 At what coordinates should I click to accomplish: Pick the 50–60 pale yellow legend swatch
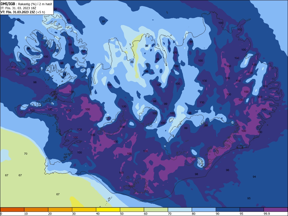132,210
